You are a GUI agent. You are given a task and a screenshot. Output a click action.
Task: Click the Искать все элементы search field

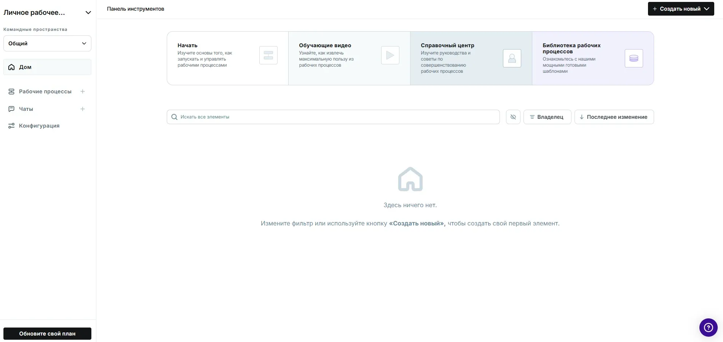(333, 117)
